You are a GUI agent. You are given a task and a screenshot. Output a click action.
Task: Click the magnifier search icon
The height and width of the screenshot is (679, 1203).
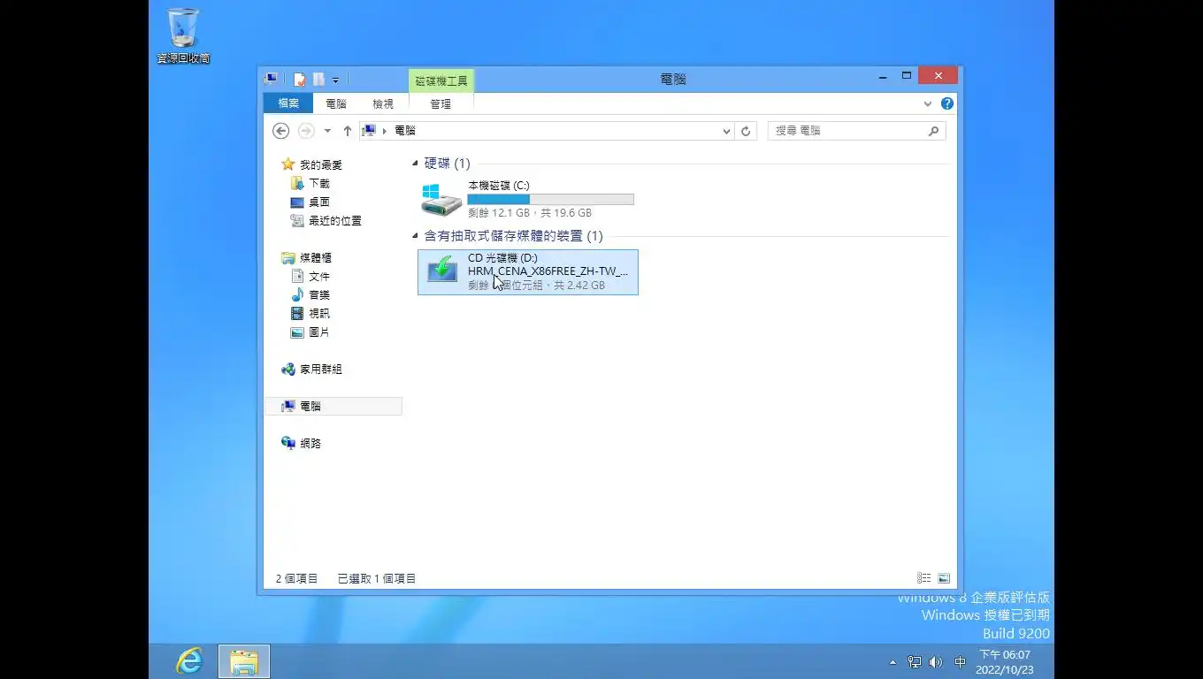[x=933, y=130]
